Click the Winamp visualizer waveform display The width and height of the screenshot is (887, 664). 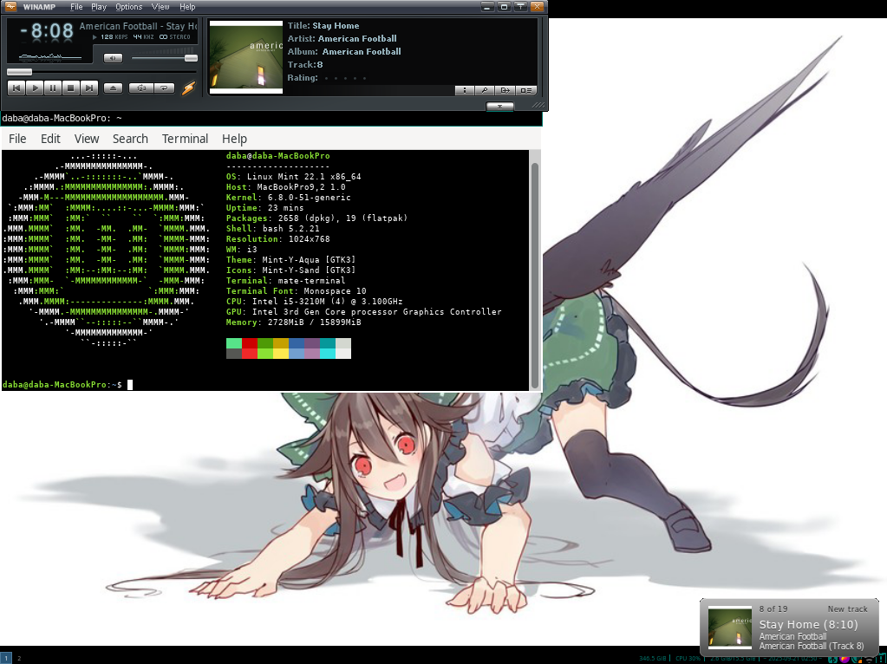51,56
